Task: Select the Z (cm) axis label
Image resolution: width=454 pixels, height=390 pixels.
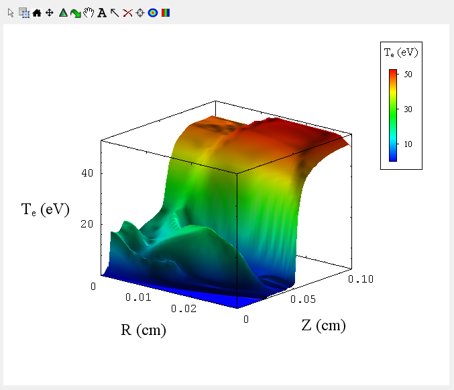Action: [x=323, y=326]
